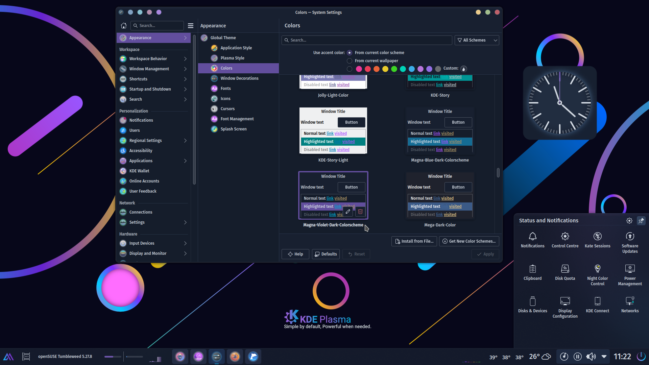Click the volume icon in the system tray
Image resolution: width=649 pixels, height=365 pixels.
[x=591, y=357]
